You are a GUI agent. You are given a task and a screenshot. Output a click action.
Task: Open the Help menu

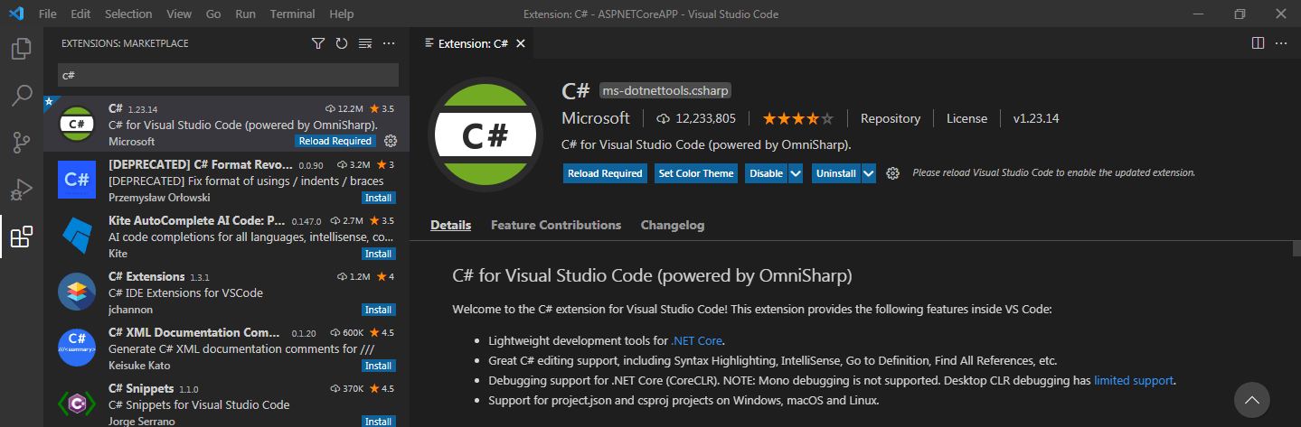pyautogui.click(x=342, y=14)
